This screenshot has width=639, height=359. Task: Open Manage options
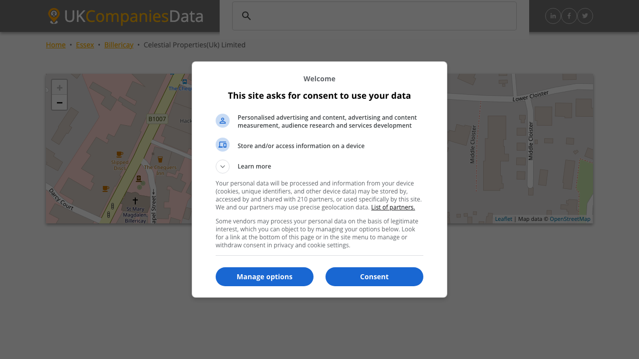(x=265, y=277)
